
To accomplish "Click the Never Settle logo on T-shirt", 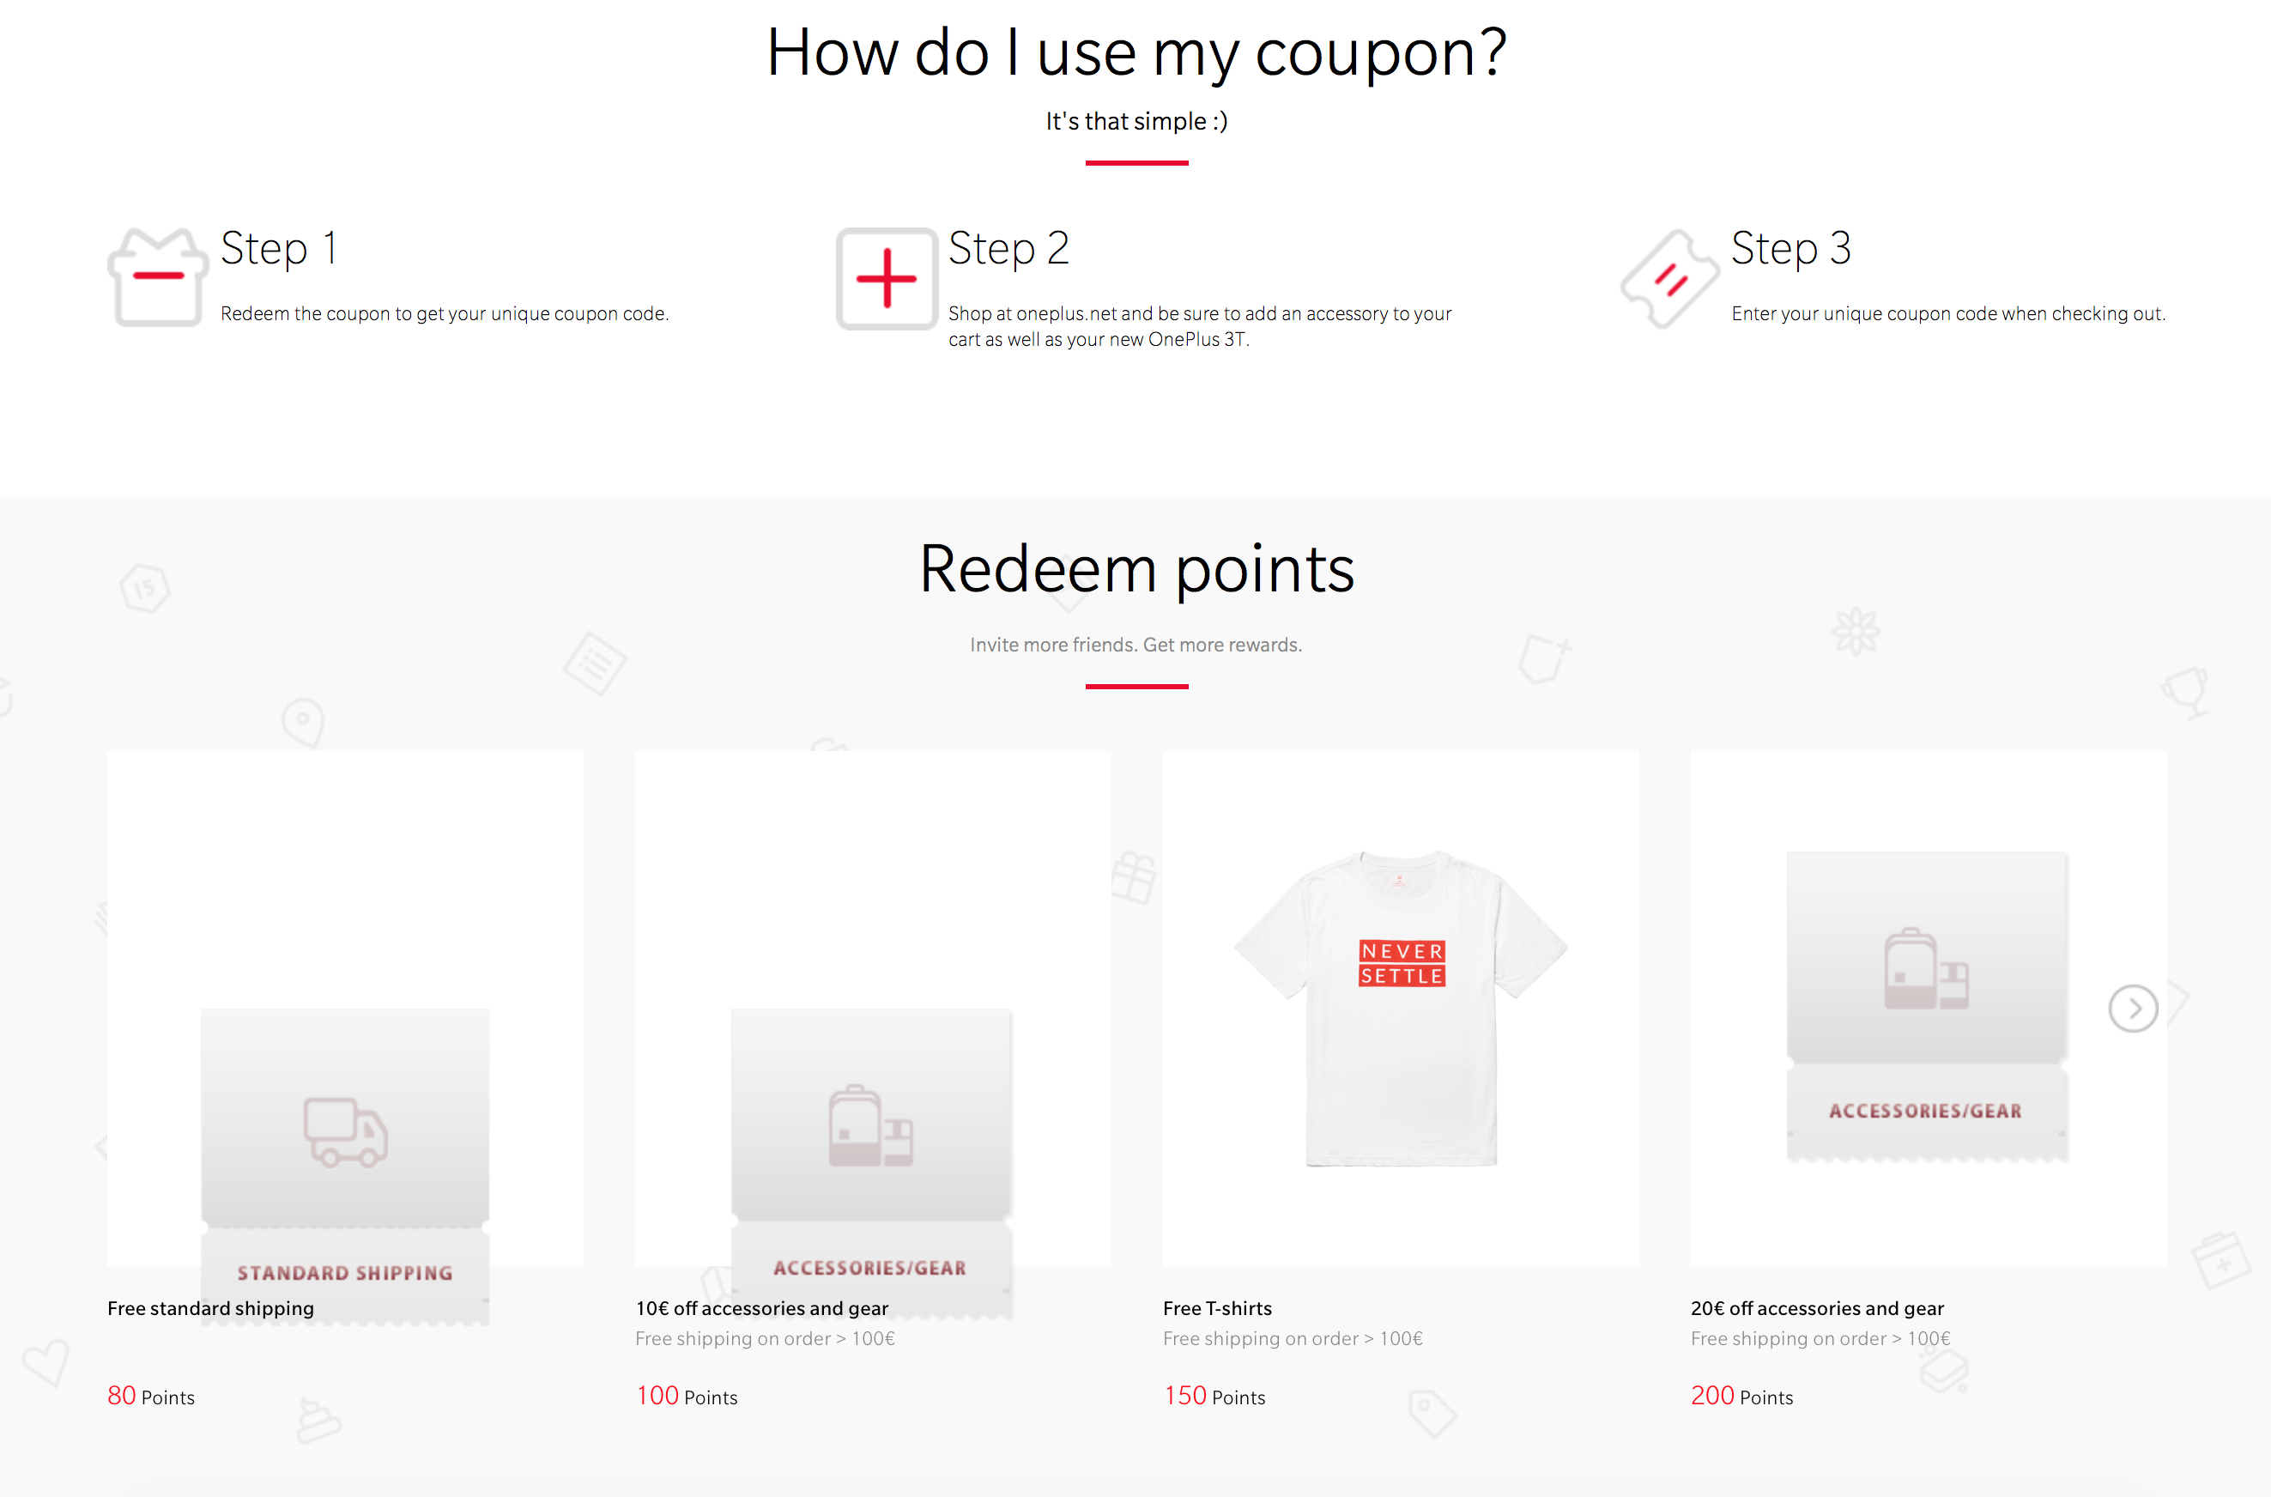I will [x=1402, y=962].
